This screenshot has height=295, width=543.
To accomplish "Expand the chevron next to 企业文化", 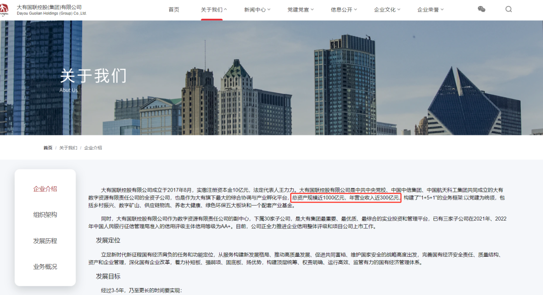I will tap(399, 10).
